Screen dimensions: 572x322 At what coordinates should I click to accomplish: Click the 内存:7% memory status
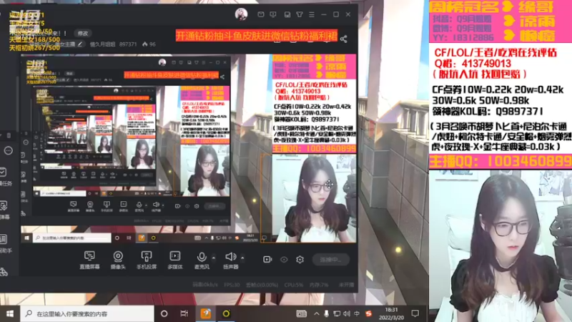tap(319, 285)
